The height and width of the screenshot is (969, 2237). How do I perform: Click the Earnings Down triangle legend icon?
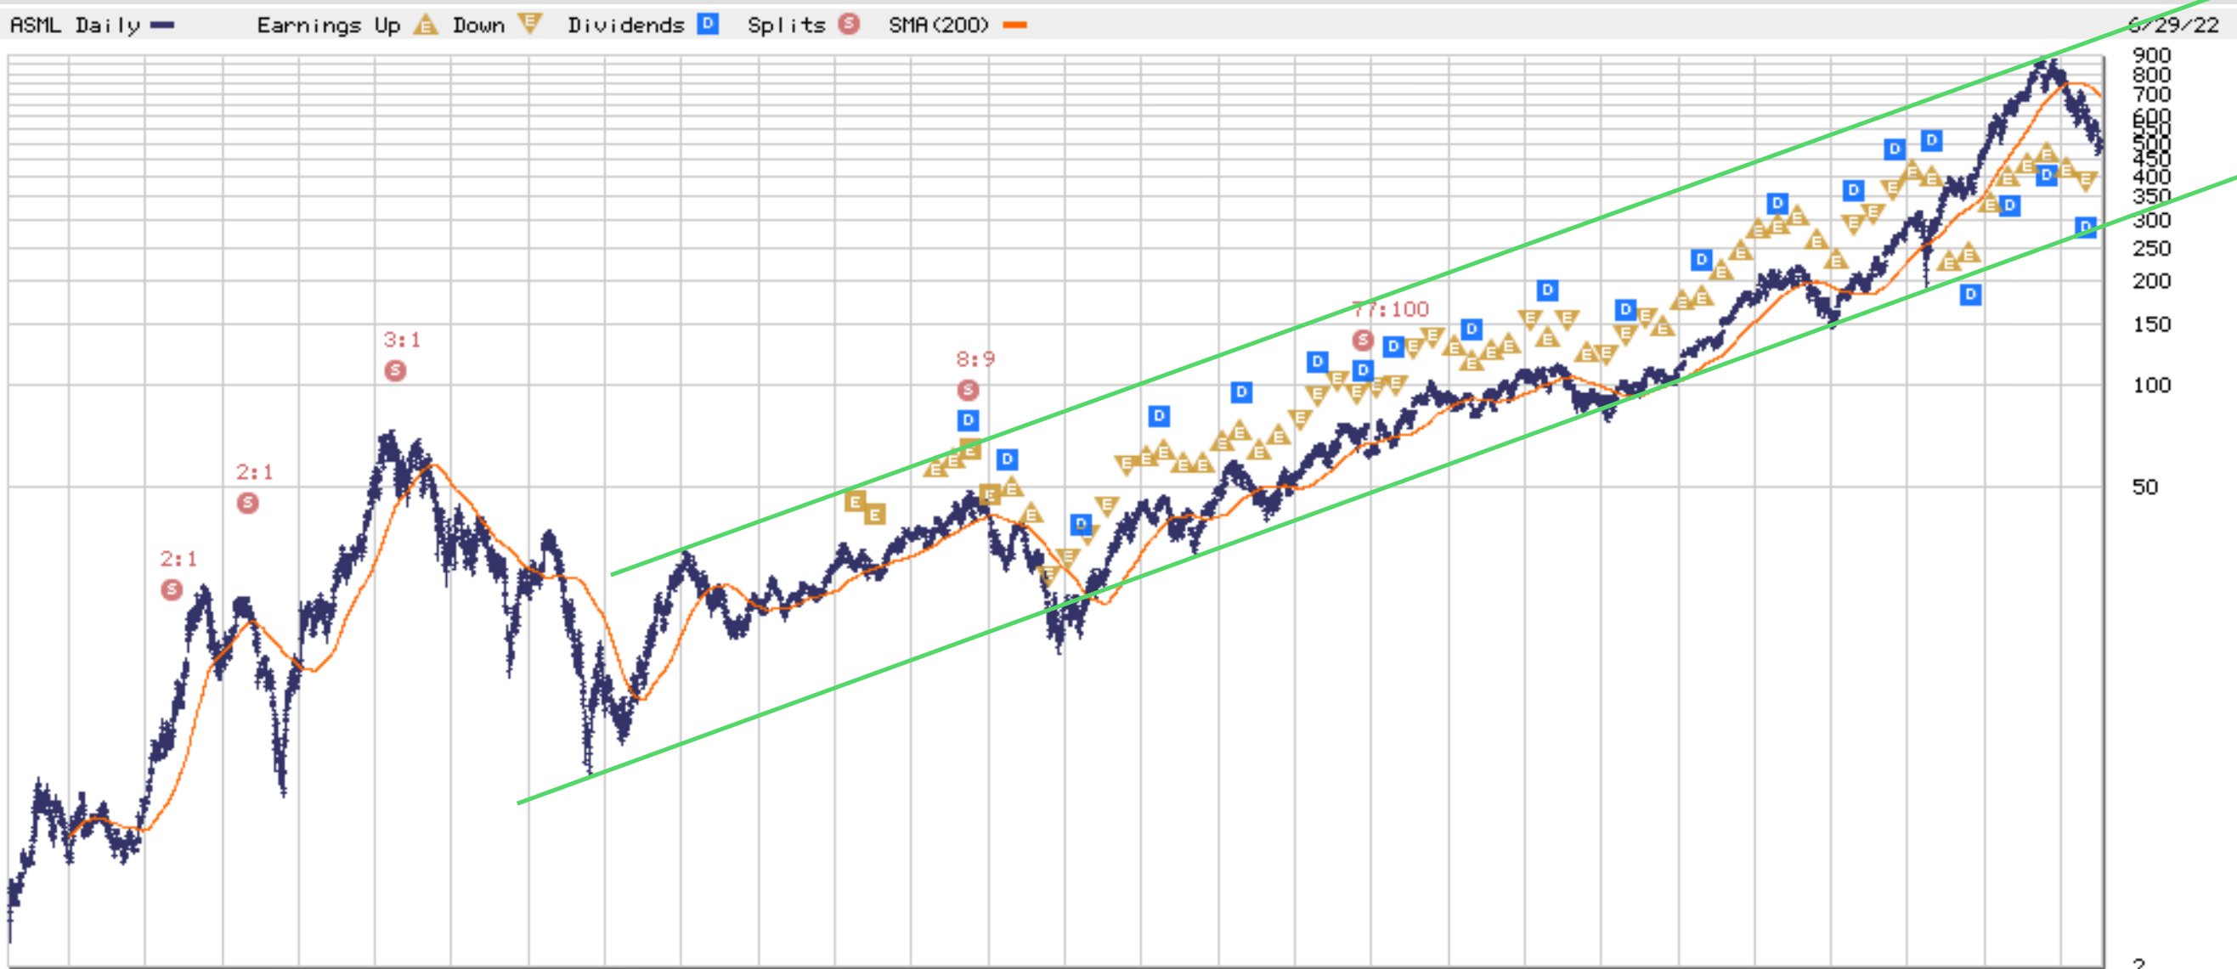click(528, 24)
